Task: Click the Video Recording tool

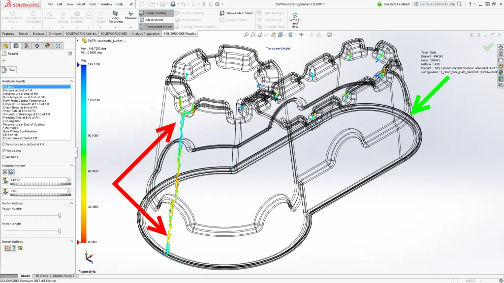Action: coord(115,18)
